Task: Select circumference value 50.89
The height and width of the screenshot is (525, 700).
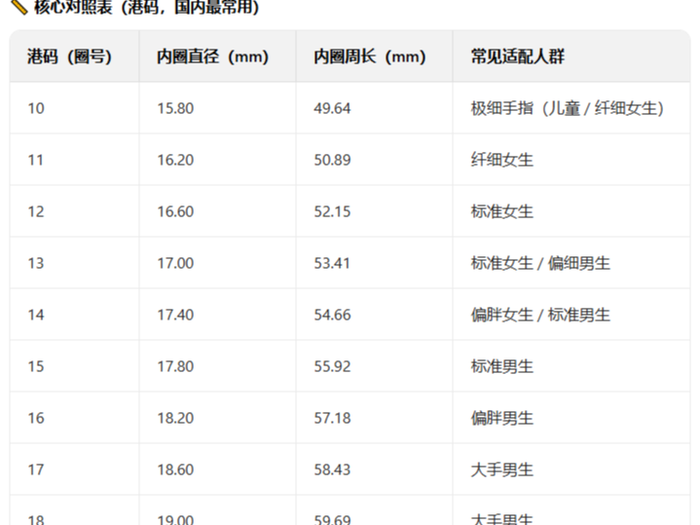Action: tap(332, 160)
